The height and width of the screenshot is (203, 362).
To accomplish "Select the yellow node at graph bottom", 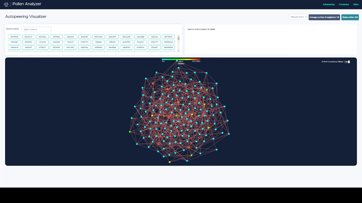I will point(170,162).
